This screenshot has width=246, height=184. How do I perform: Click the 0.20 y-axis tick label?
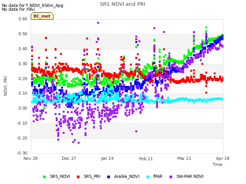(x=23, y=79)
